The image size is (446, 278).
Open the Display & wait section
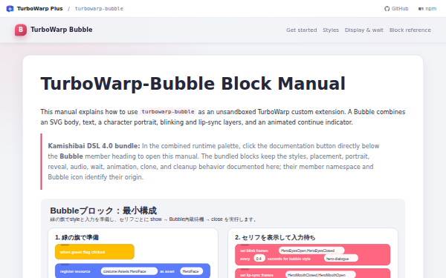point(364,30)
